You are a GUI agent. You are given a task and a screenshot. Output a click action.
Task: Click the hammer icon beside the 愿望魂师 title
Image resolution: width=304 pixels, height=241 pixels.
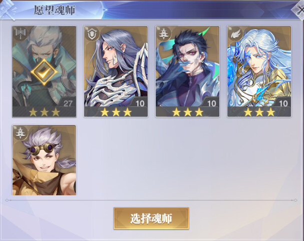(8, 10)
